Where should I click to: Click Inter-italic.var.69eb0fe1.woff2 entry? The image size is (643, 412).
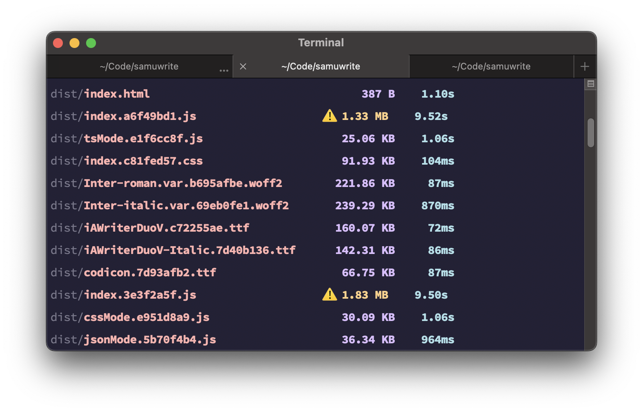point(186,206)
